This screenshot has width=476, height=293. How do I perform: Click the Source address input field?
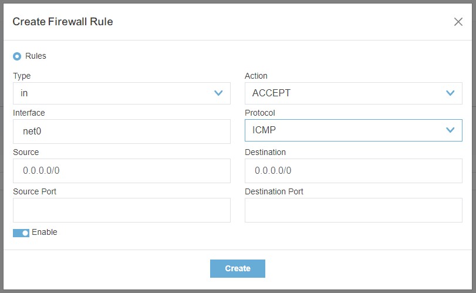121,171
